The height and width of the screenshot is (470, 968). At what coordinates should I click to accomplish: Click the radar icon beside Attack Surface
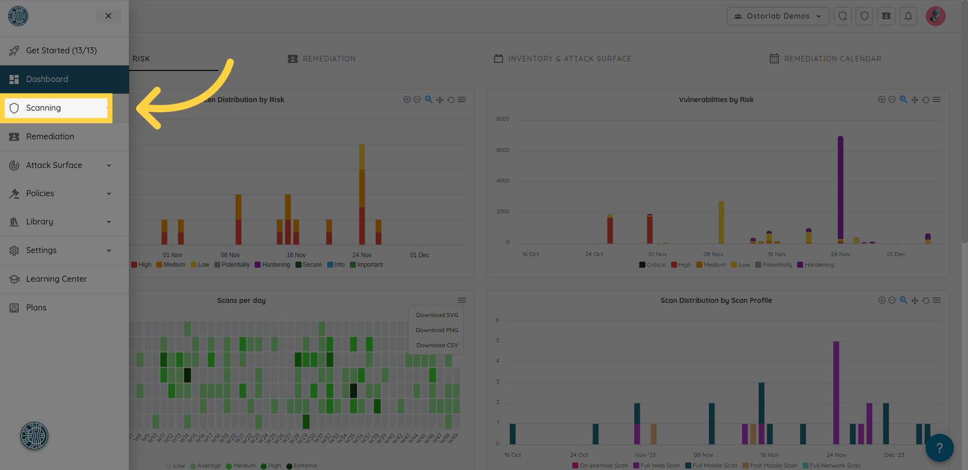tap(14, 166)
